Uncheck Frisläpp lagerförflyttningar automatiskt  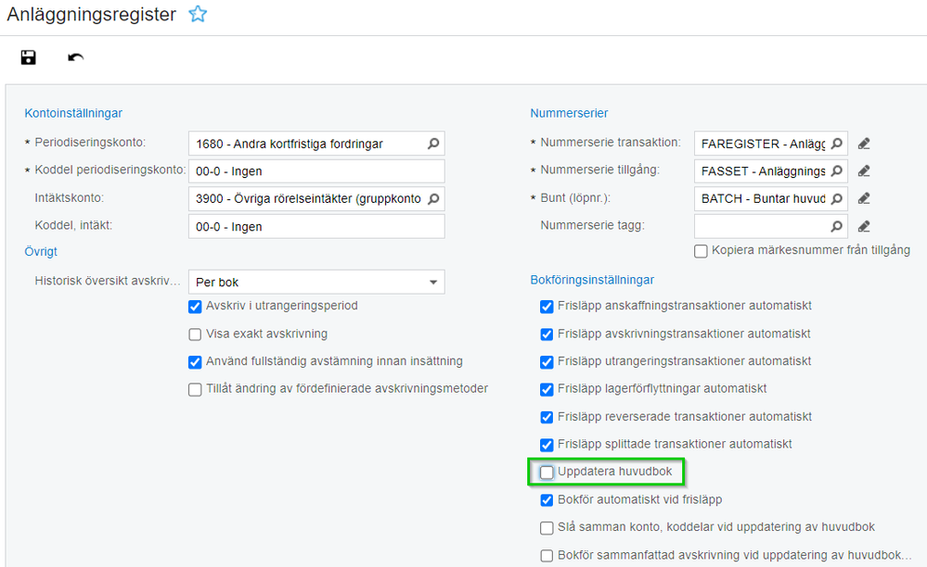point(547,389)
